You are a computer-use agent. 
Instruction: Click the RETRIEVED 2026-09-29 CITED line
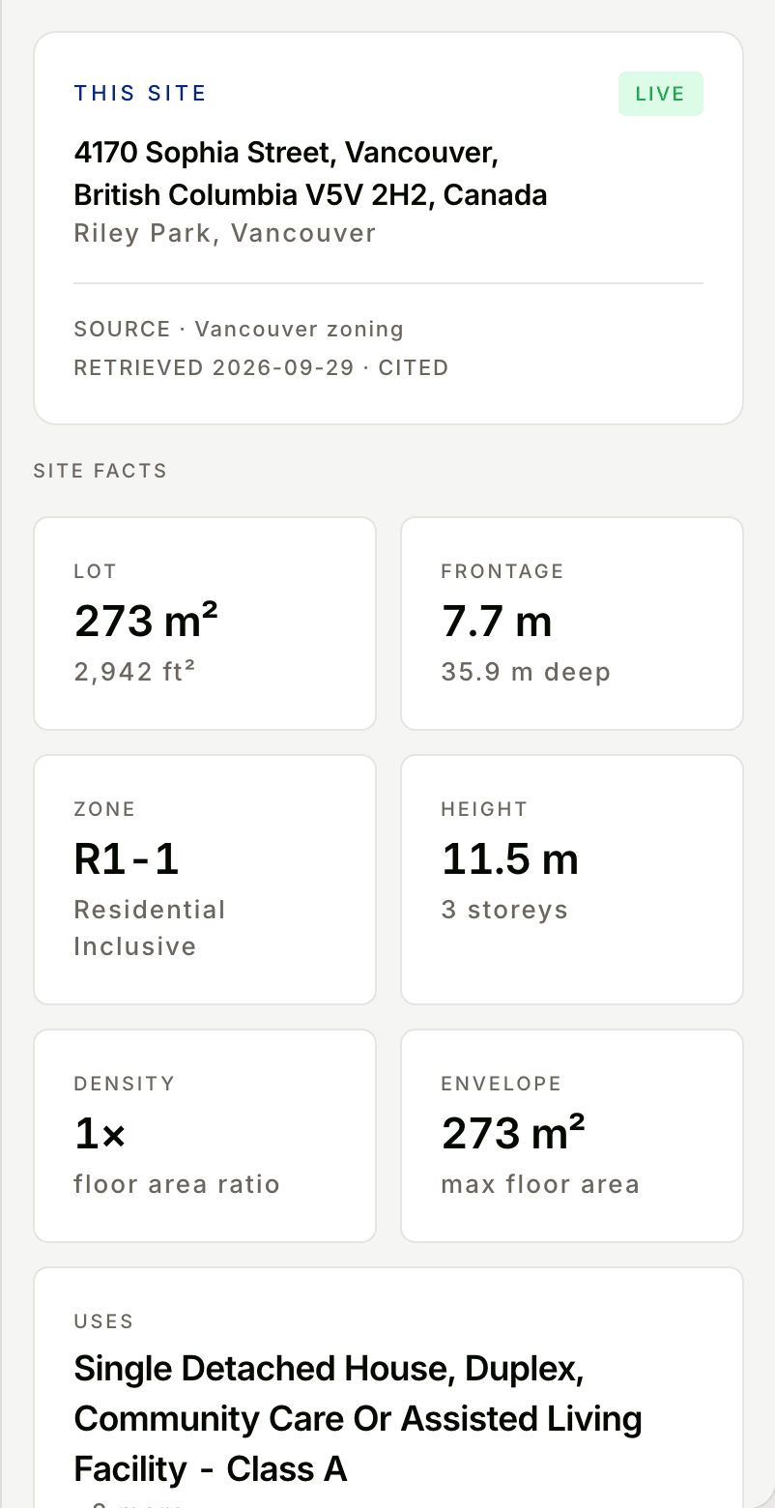tap(261, 367)
